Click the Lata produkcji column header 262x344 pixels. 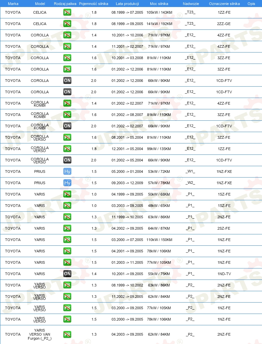click(127, 4)
